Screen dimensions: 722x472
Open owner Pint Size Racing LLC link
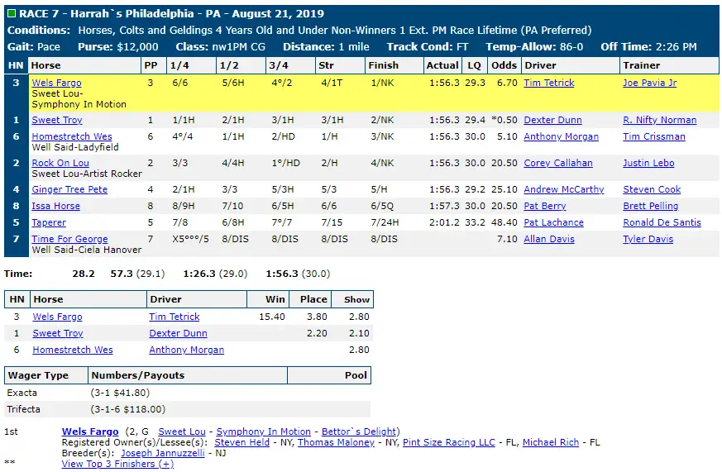(449, 442)
